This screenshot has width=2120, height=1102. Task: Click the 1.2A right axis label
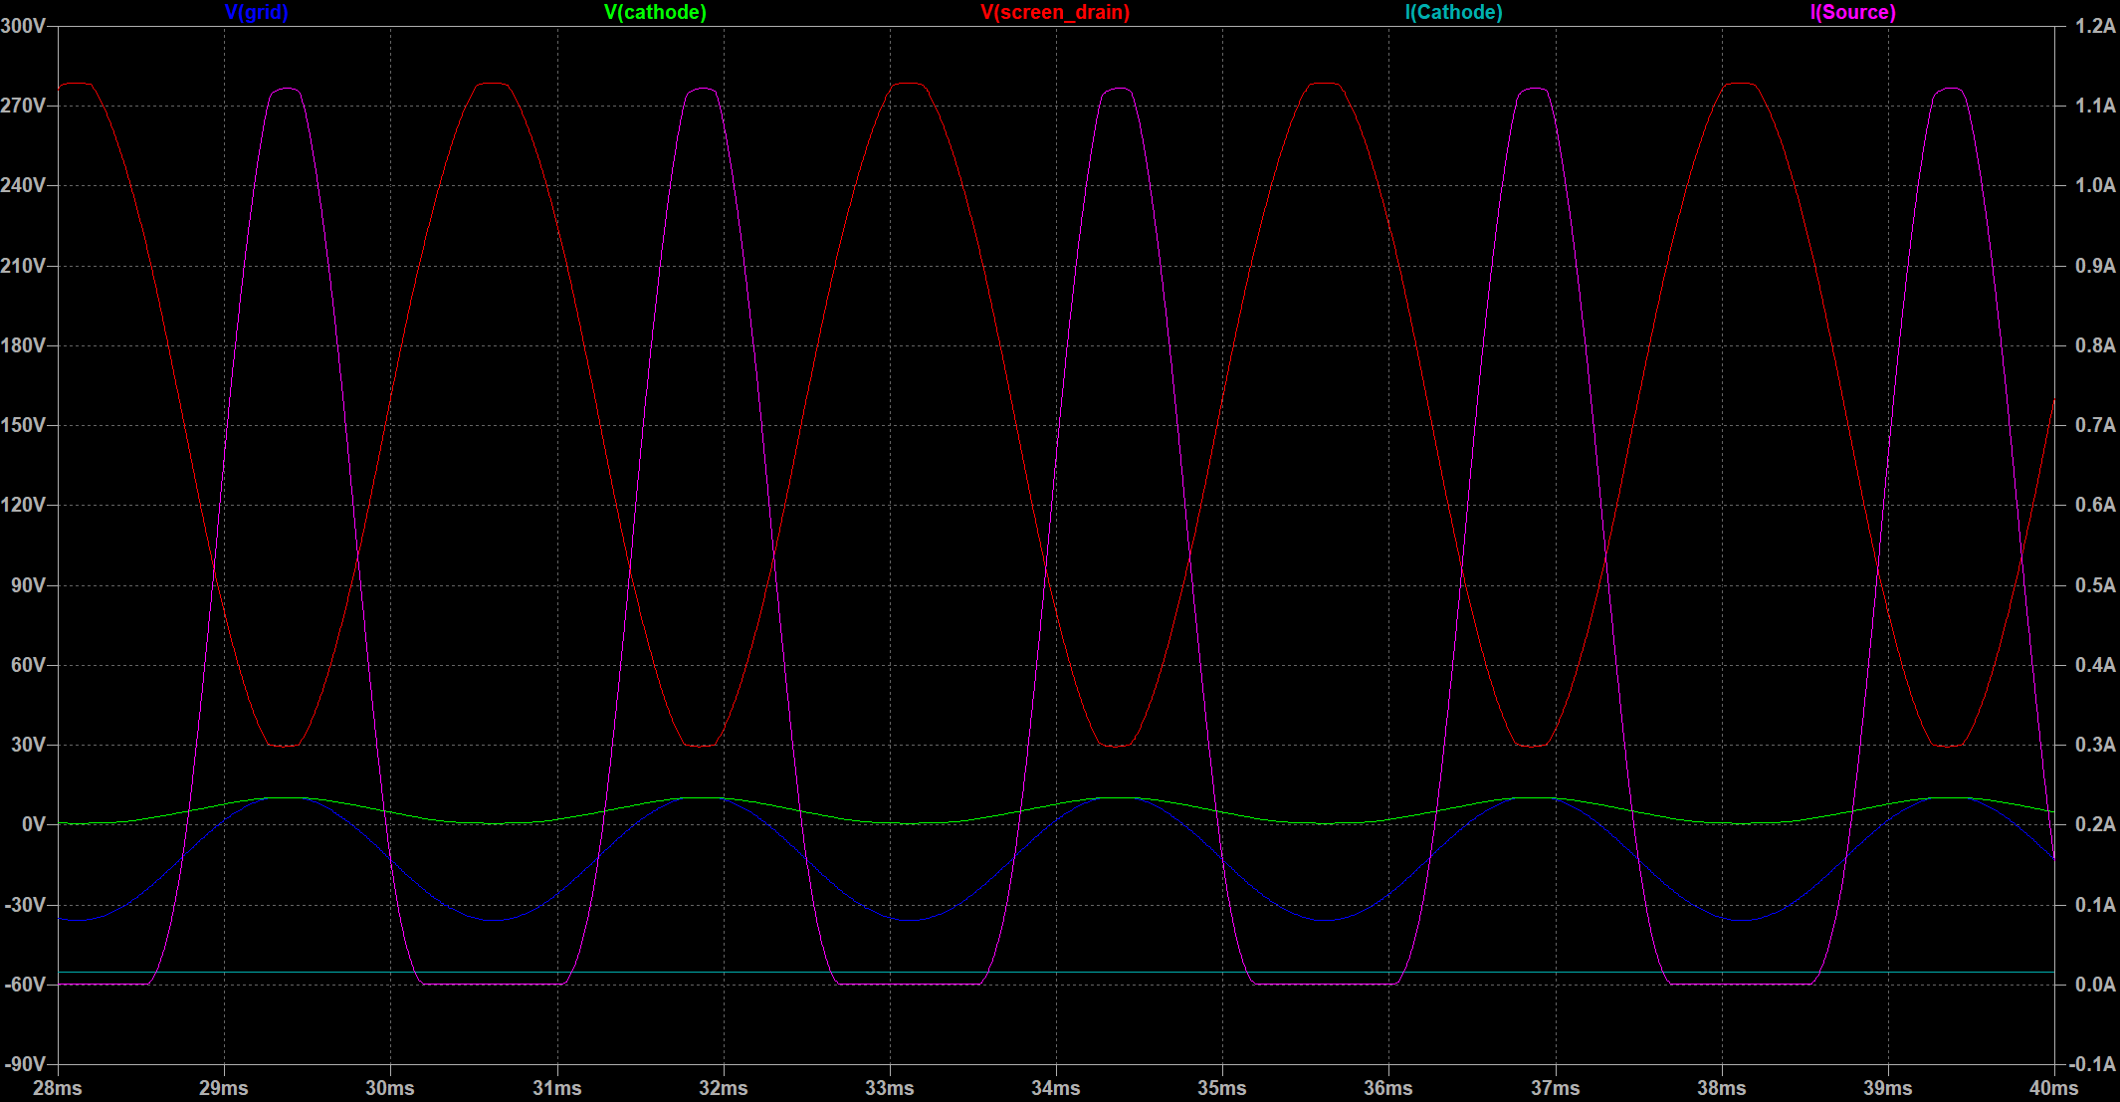click(x=2095, y=26)
